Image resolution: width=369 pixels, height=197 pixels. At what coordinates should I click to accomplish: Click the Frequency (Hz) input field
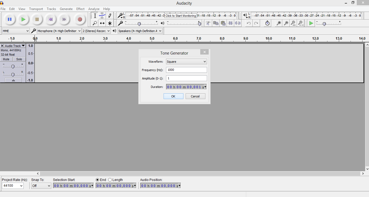tap(186, 70)
